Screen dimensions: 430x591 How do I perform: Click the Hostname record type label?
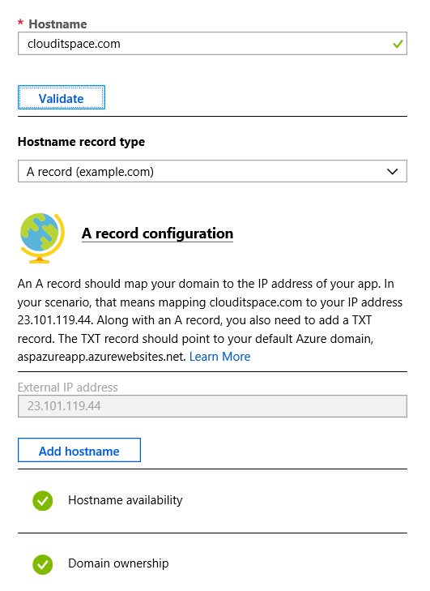pos(81,142)
